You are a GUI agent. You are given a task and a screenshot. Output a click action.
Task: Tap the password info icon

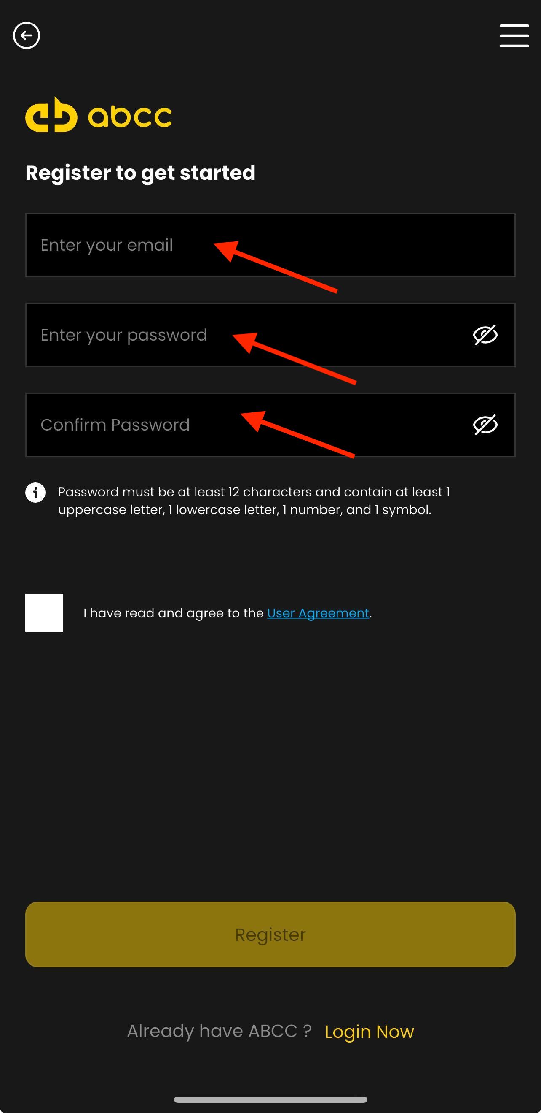tap(35, 493)
